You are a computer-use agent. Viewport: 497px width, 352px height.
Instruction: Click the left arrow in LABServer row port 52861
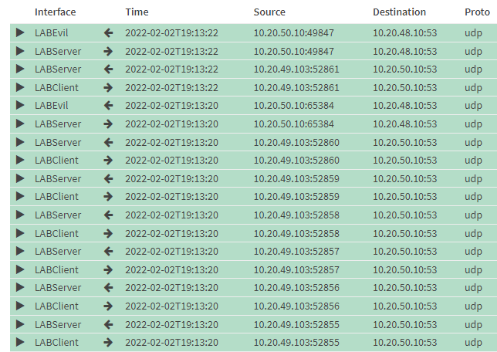click(108, 69)
